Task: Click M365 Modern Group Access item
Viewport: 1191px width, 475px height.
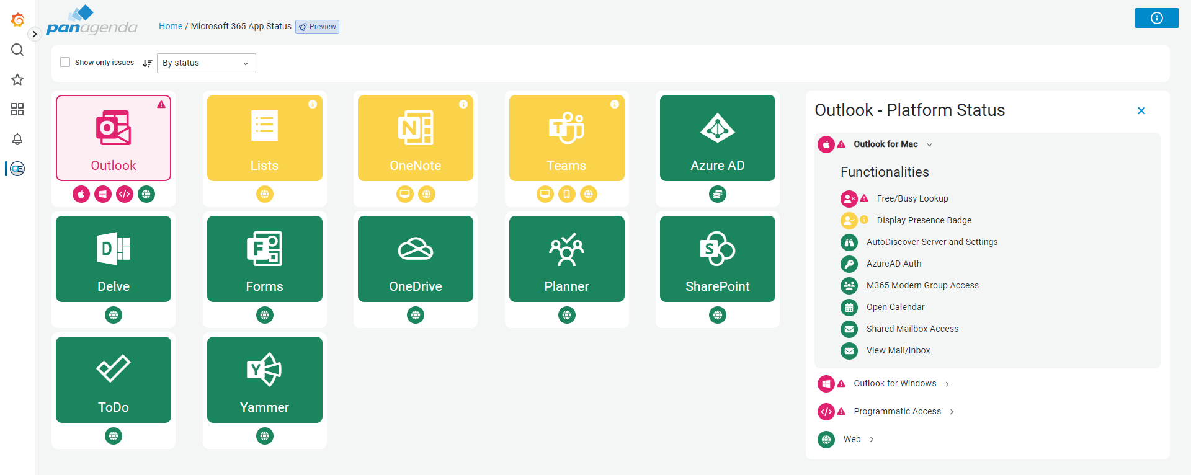Action: click(x=922, y=285)
